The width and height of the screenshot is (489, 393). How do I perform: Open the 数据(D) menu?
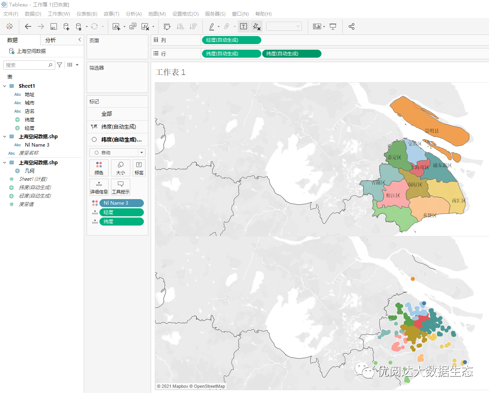33,14
